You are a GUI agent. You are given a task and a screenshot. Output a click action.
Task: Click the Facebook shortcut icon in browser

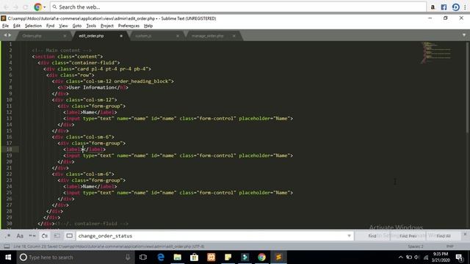tap(444, 7)
